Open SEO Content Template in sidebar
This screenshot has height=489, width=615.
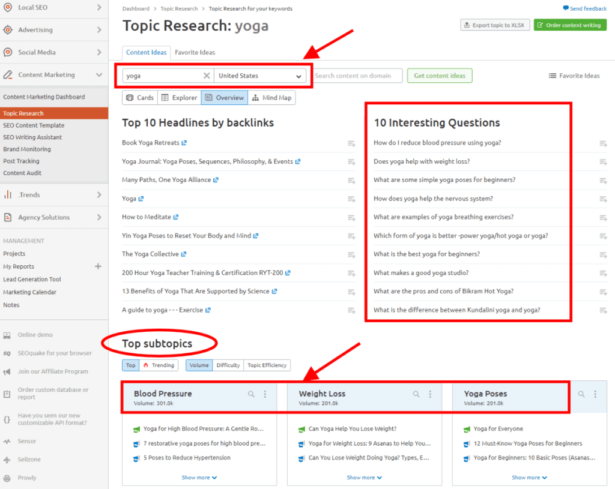(34, 125)
